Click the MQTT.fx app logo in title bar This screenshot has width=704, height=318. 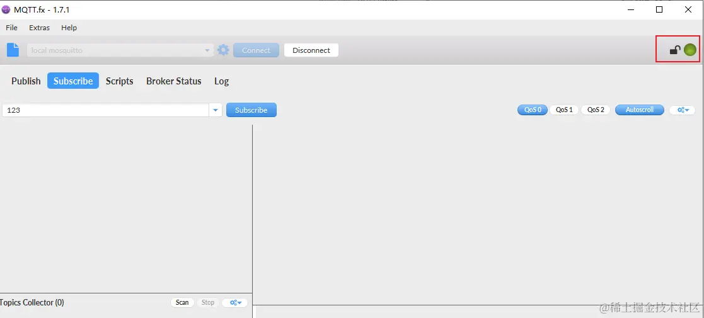[6, 9]
